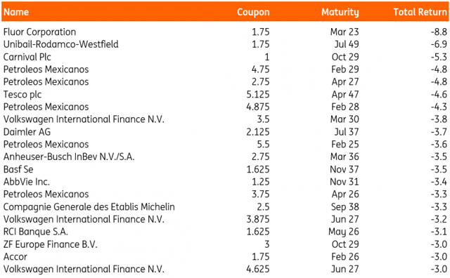This screenshot has height=278, width=450.
Task: Click Compagnie Generale des Etablis Michelin
Action: (x=89, y=207)
